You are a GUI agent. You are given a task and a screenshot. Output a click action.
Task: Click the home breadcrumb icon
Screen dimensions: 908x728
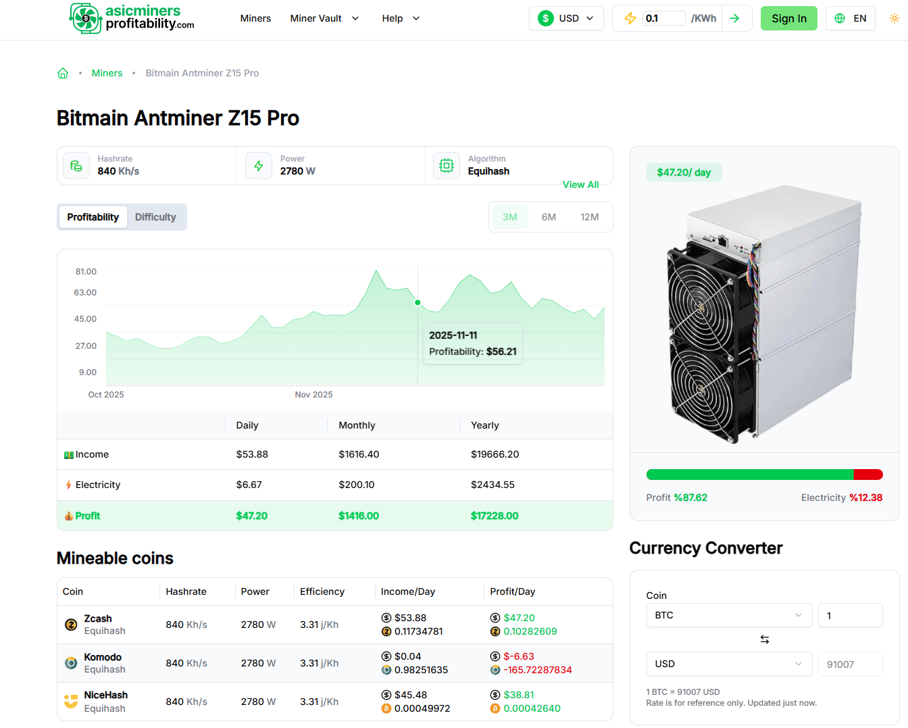click(x=63, y=73)
